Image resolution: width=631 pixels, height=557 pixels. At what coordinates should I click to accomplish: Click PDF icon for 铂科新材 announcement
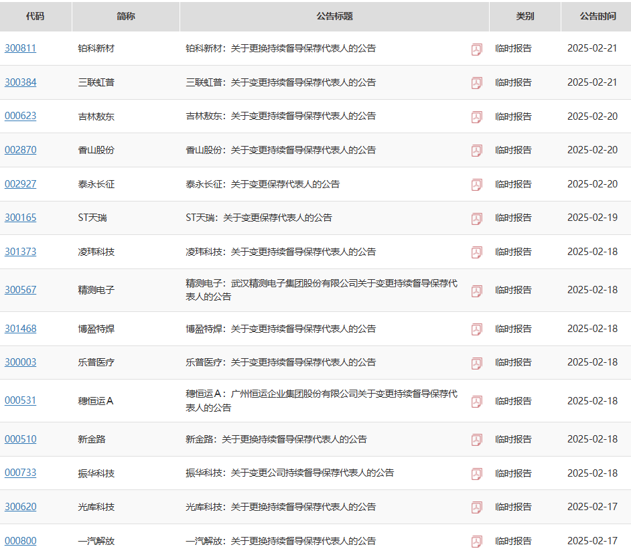(x=476, y=49)
